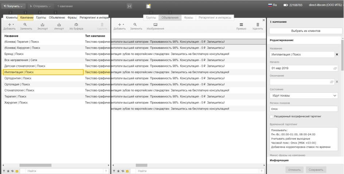344x174 pixels.
Task: Click the Выбрать их клиентов button
Action: 306,31
